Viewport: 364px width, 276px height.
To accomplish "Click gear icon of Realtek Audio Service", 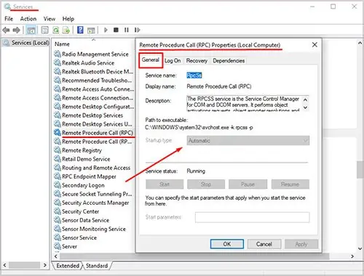I will 58,62.
